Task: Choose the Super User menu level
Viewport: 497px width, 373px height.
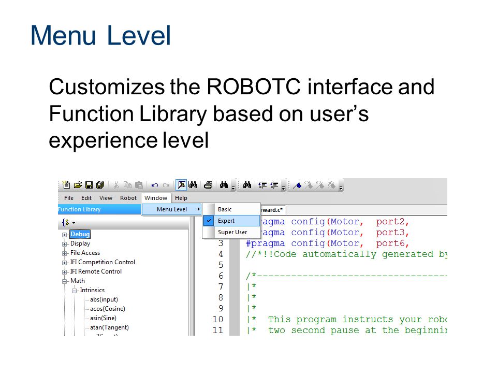Action: [231, 232]
